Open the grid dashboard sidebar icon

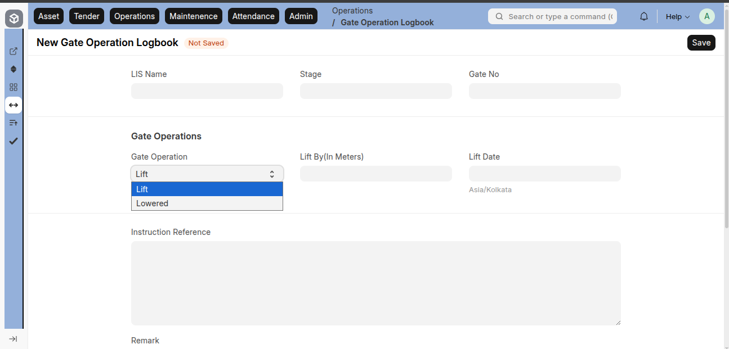tap(14, 87)
